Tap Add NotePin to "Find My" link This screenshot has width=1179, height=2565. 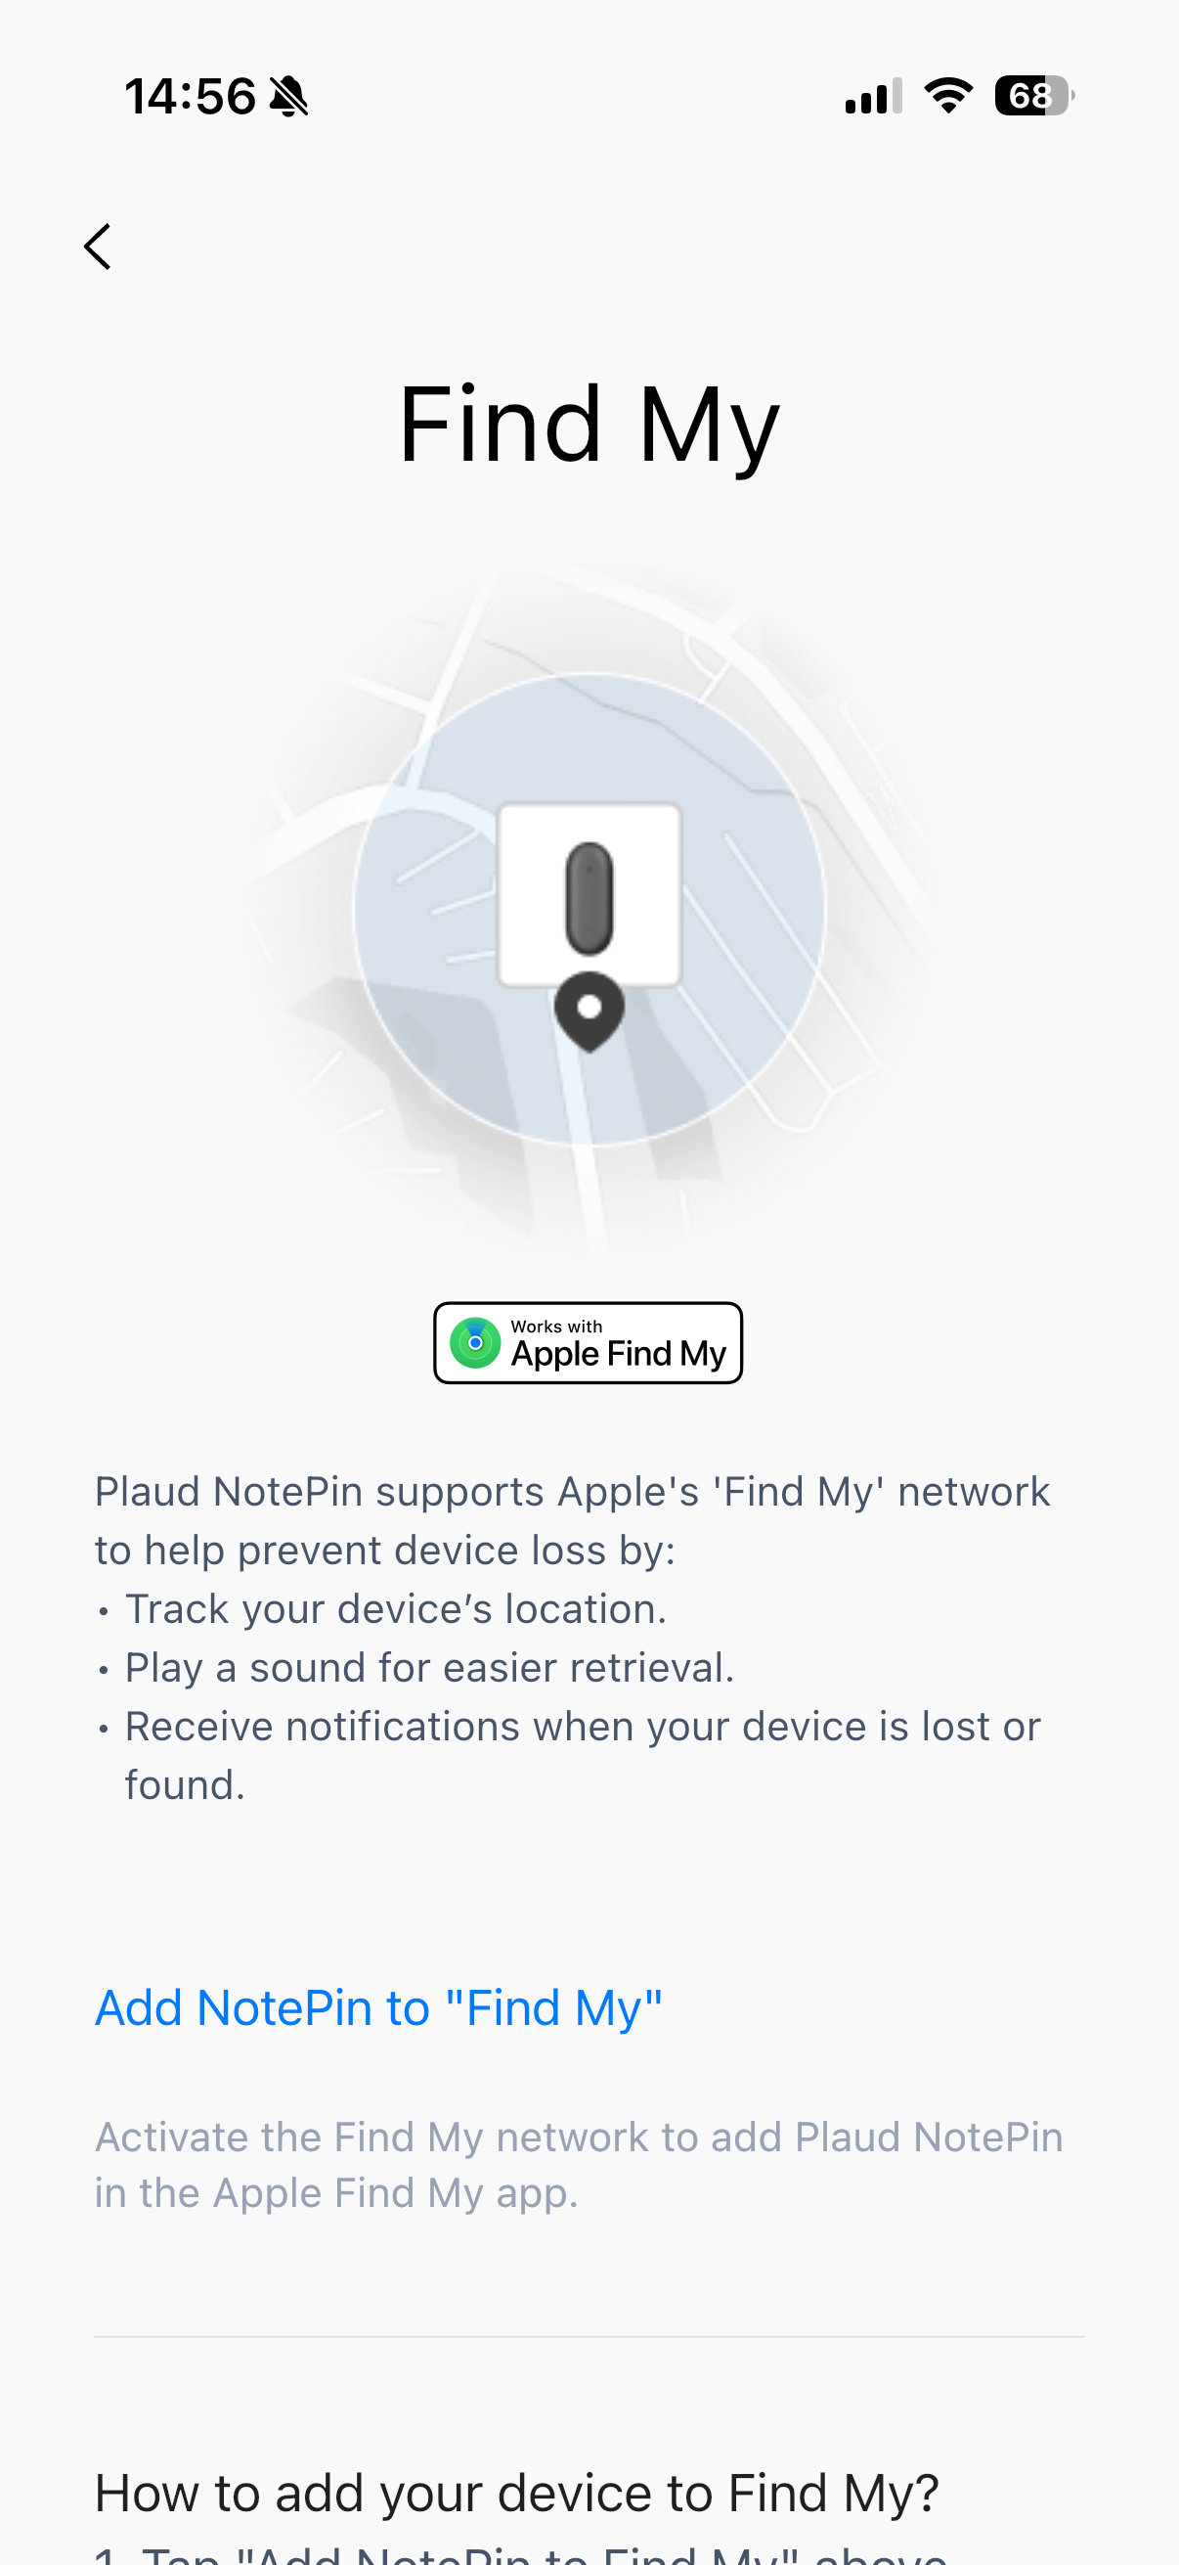(378, 2007)
